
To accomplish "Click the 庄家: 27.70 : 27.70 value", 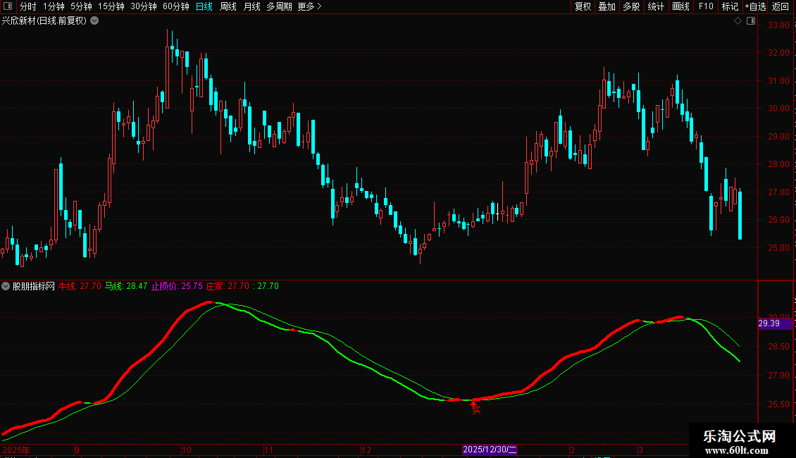I will (242, 286).
